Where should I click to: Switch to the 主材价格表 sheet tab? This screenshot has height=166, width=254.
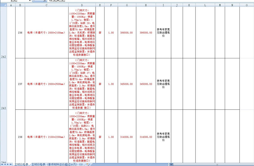point(21,164)
